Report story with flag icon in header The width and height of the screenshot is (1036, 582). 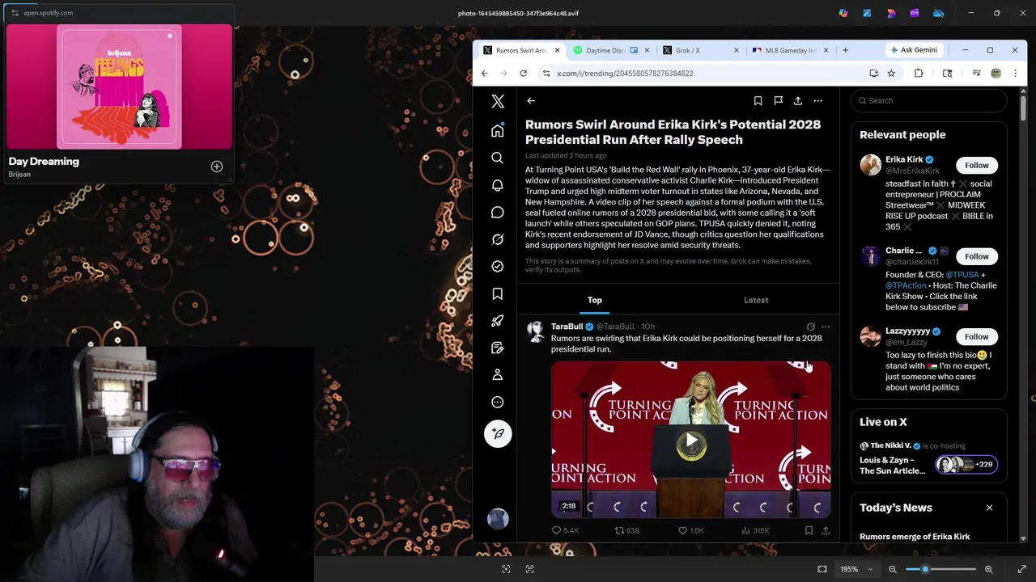click(x=778, y=101)
